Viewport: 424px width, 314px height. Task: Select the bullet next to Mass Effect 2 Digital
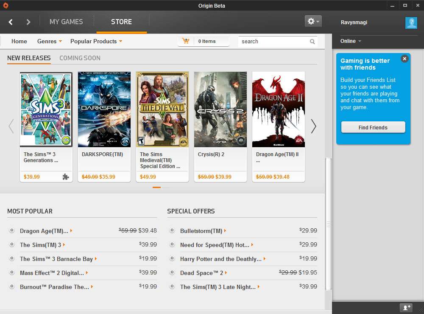[x=12, y=273]
